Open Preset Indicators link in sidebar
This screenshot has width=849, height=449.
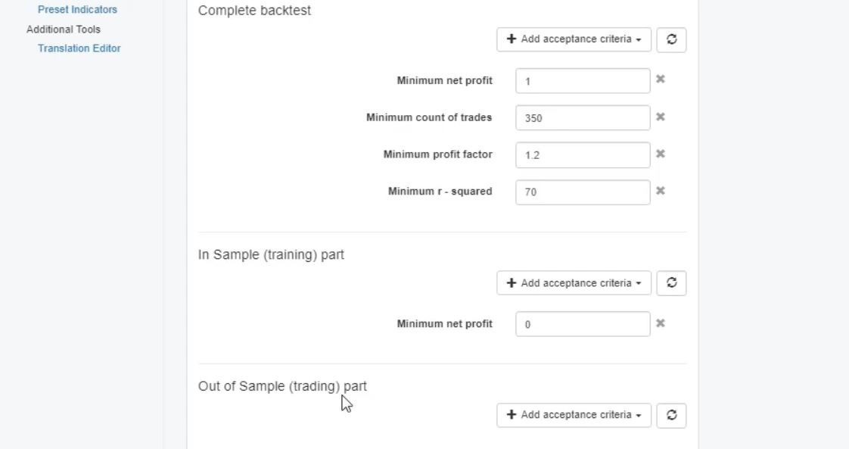tap(77, 10)
